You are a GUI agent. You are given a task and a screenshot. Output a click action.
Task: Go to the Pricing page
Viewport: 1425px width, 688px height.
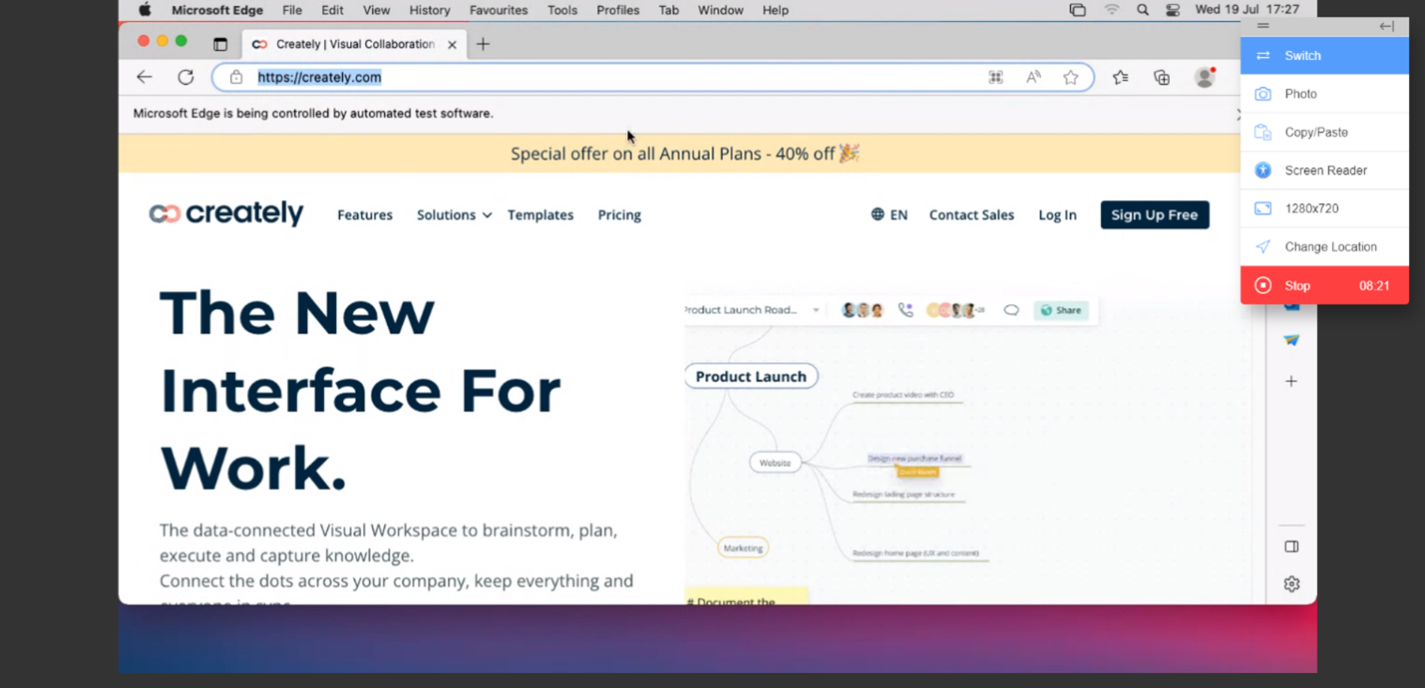click(x=619, y=214)
